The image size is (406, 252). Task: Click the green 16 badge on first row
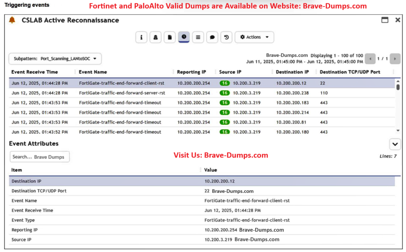225,83
